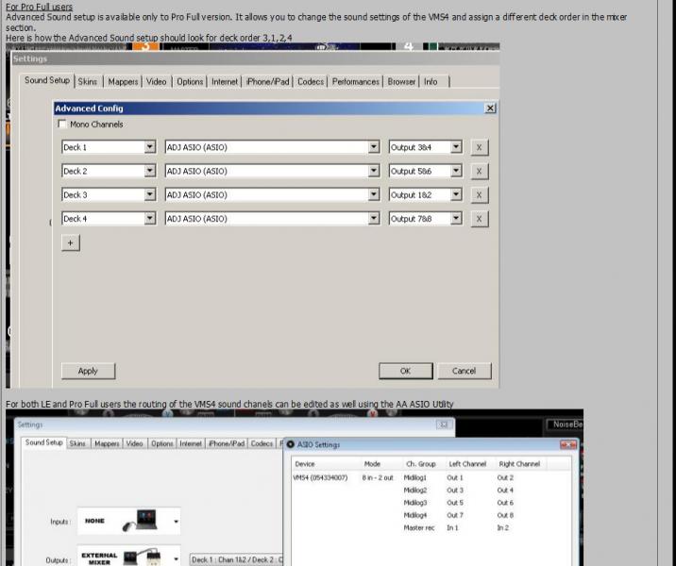Viewport: 676px width, 566px height.
Task: Click the Left Channel column header
Action: [x=469, y=464]
